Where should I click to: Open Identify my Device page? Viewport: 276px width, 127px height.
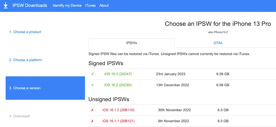click(x=67, y=5)
